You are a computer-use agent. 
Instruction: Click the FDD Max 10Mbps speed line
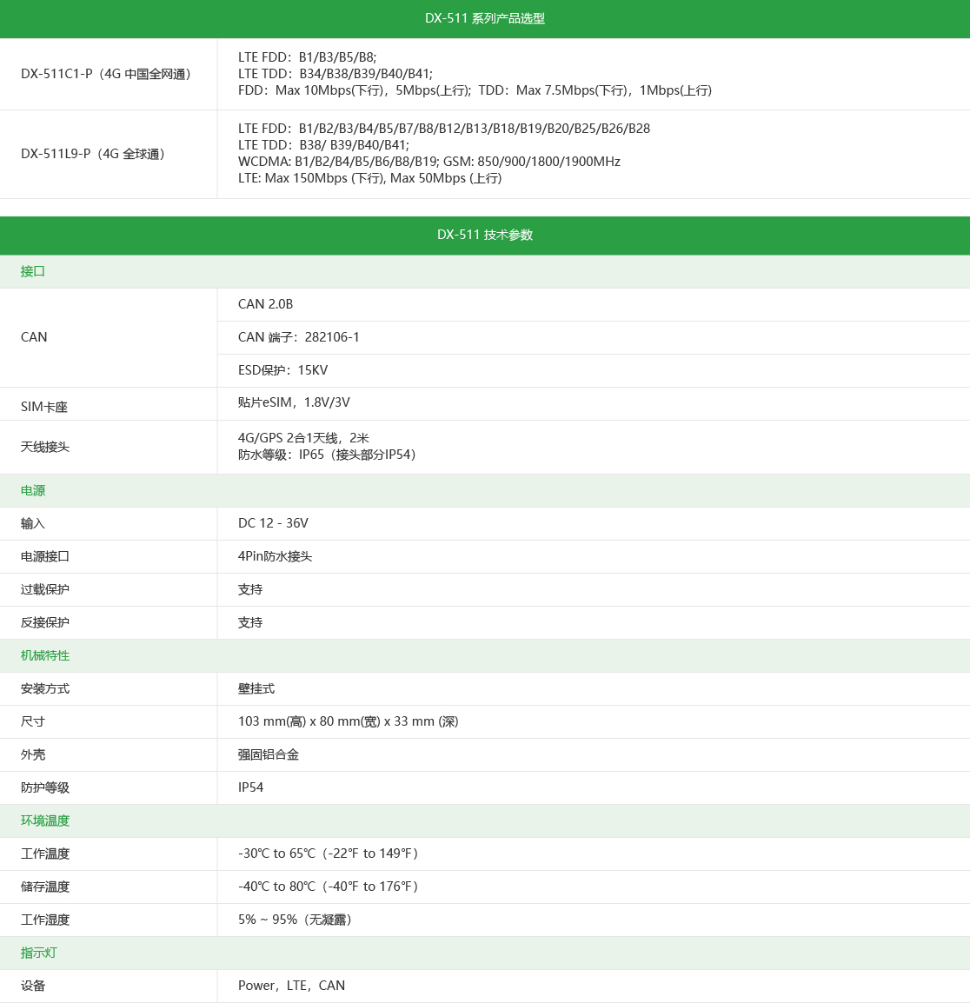click(475, 90)
